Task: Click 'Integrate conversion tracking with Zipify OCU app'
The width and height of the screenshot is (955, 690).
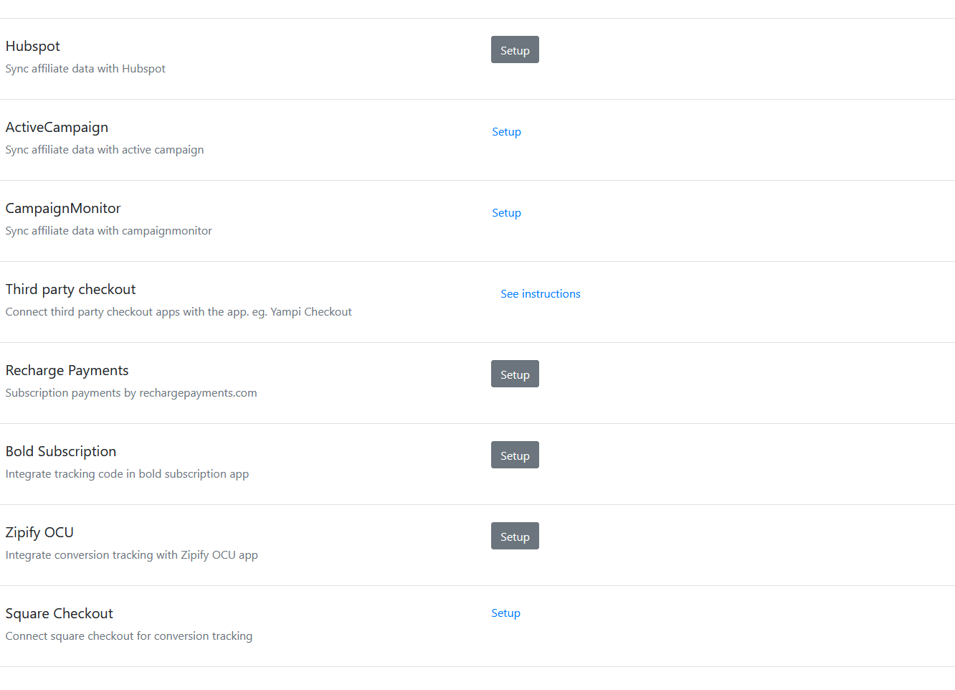Action: [x=131, y=554]
